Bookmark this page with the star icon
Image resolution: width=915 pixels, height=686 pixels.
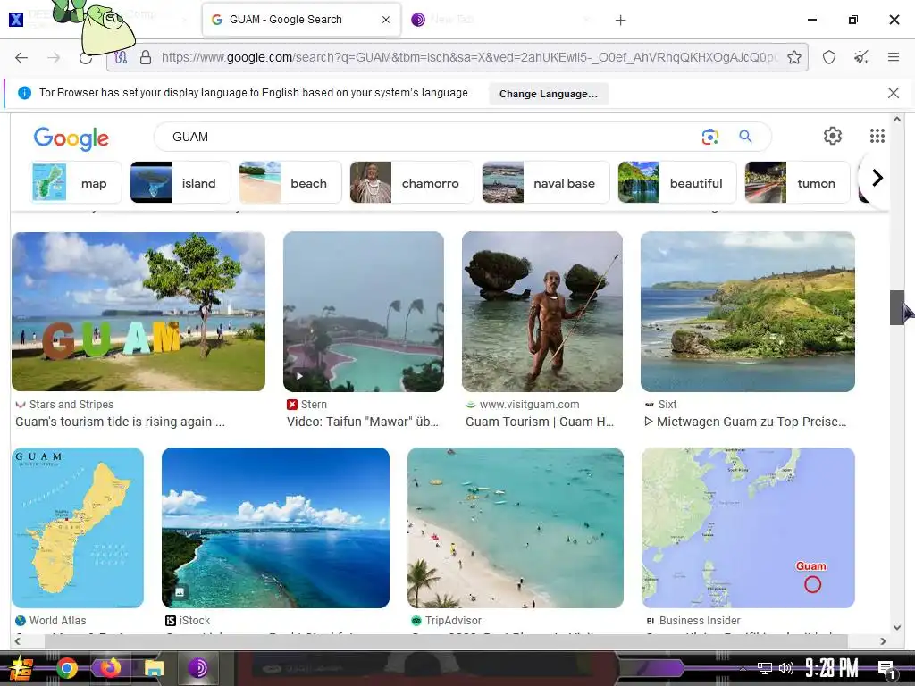(793, 57)
